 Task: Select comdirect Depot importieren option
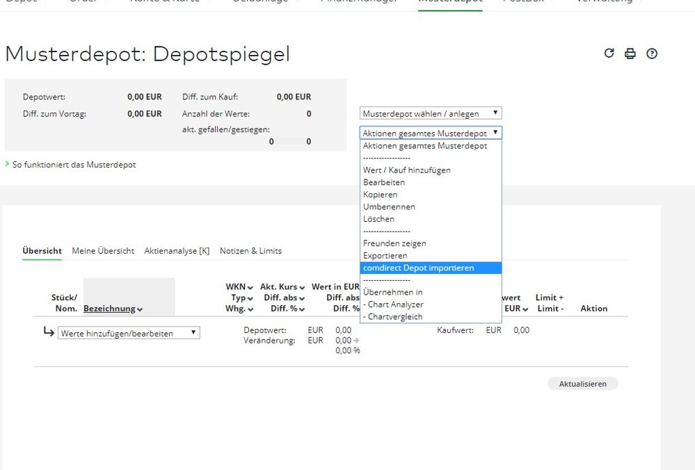coord(418,268)
